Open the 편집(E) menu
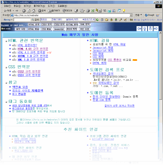163x165 pixels. click(17, 6)
